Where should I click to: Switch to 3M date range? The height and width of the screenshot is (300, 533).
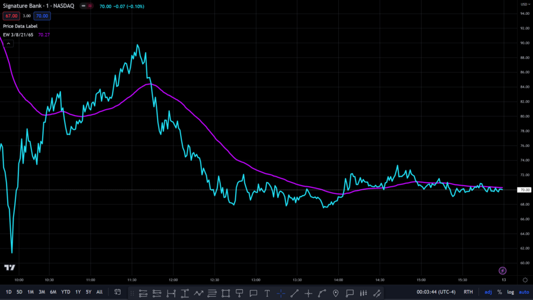pos(42,292)
